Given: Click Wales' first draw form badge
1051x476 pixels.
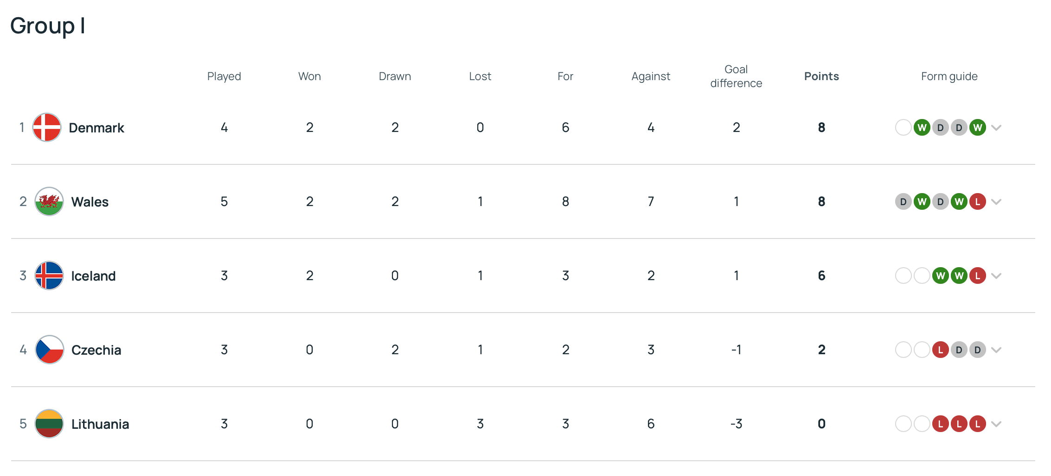Looking at the screenshot, I should [x=903, y=201].
